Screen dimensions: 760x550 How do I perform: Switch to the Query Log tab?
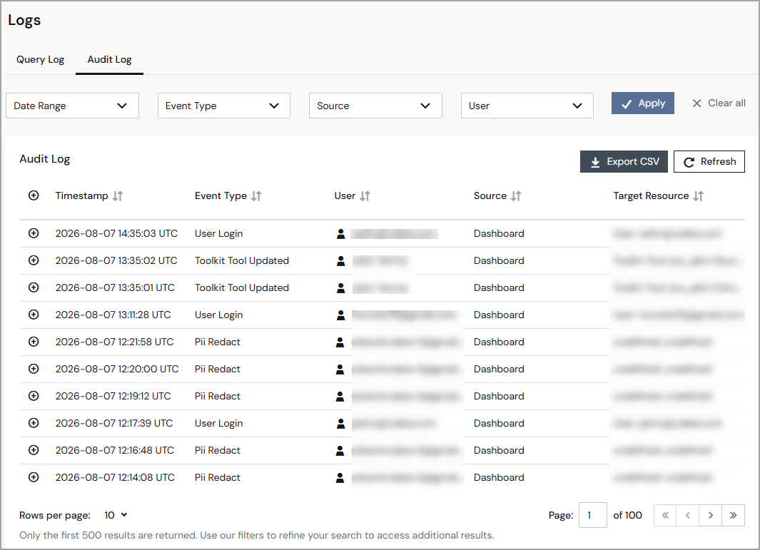tap(40, 60)
